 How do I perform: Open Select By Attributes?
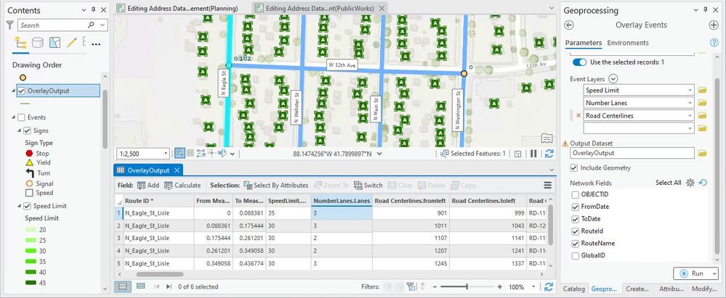click(276, 186)
